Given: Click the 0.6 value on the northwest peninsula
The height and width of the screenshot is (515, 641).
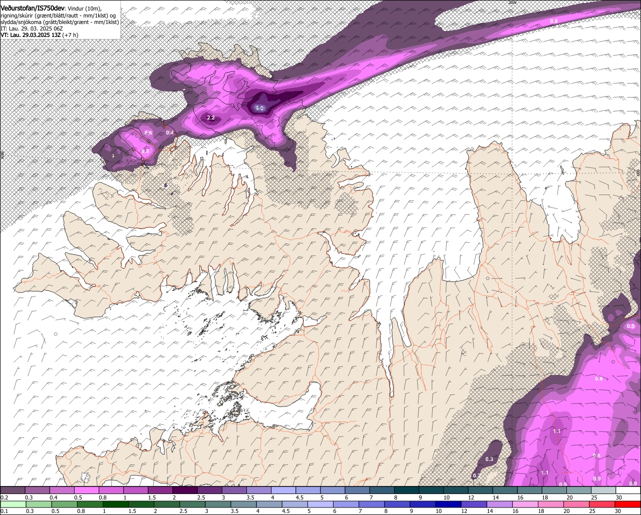Looking at the screenshot, I should [148, 133].
